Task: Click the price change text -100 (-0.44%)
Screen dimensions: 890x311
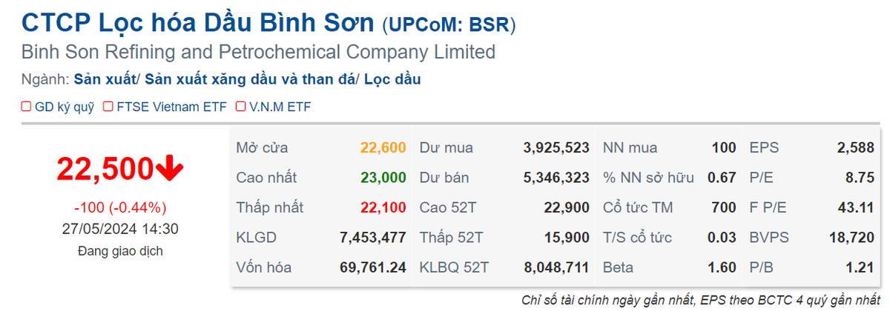Action: click(120, 207)
